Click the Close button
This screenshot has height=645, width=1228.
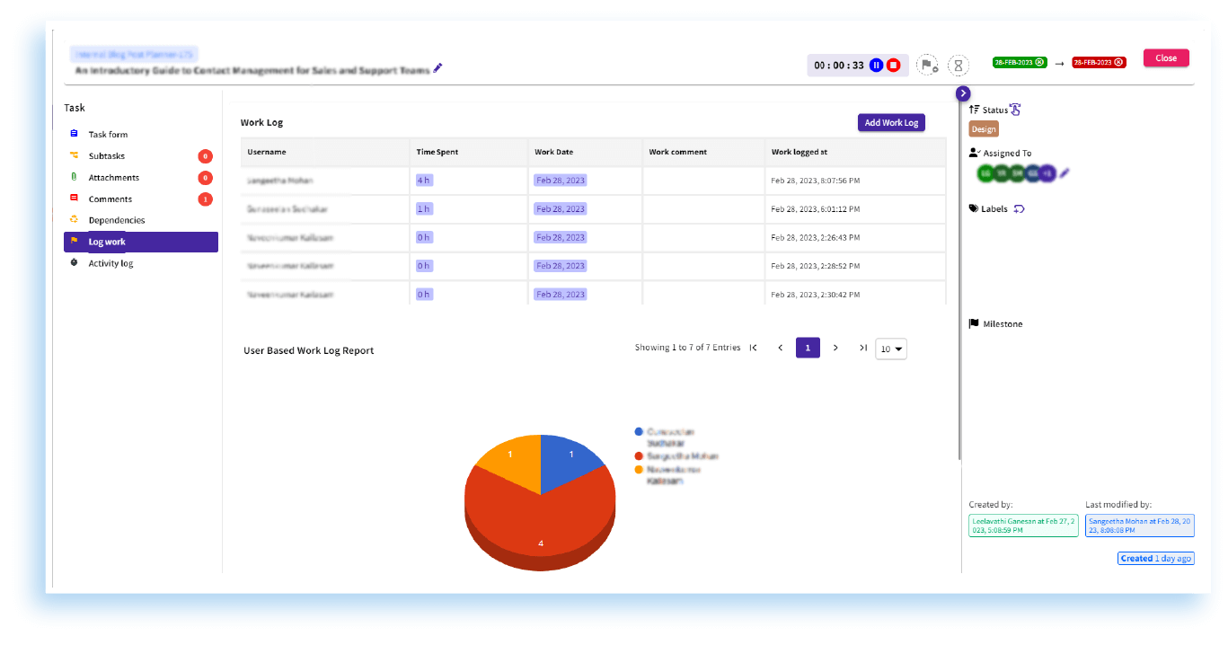[x=1165, y=57]
